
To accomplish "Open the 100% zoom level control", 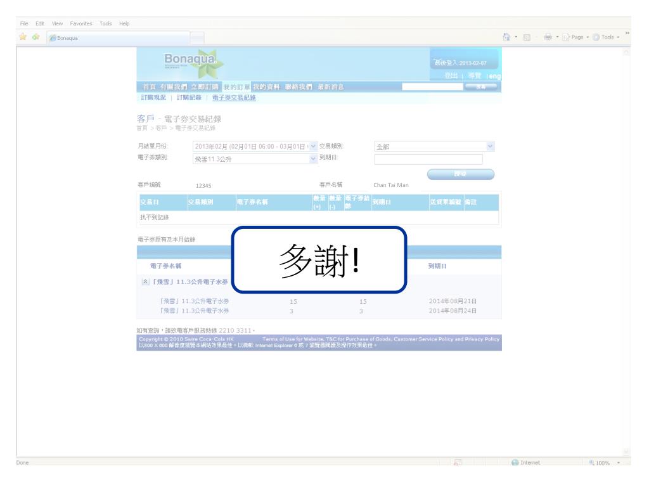I will tap(604, 463).
